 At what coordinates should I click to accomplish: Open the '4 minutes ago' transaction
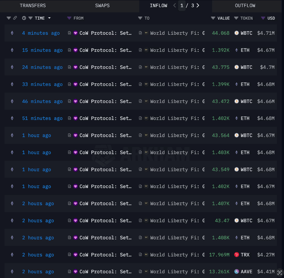tap(41, 33)
